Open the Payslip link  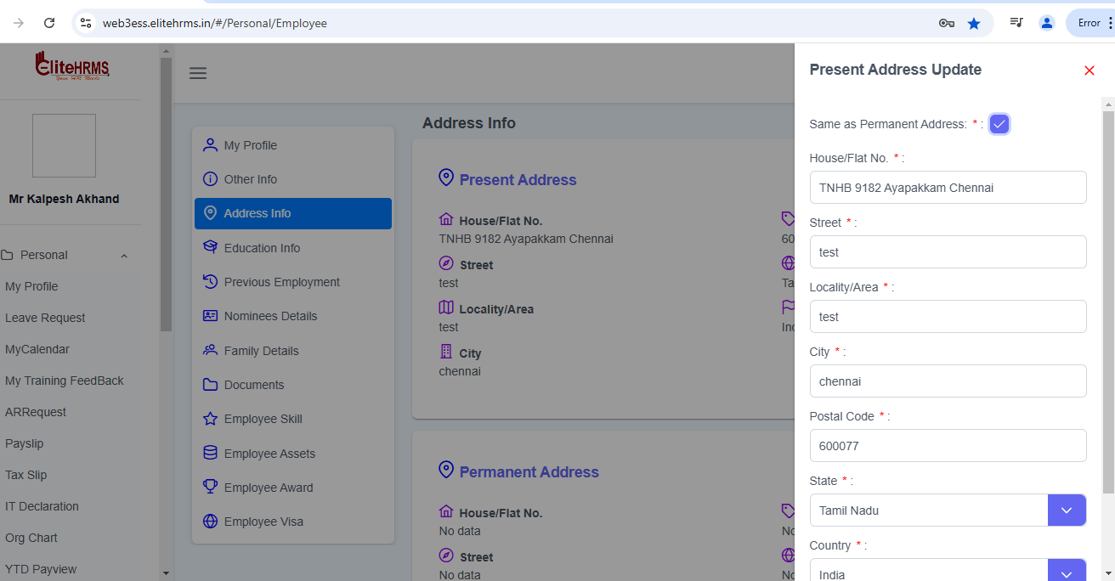pos(24,443)
